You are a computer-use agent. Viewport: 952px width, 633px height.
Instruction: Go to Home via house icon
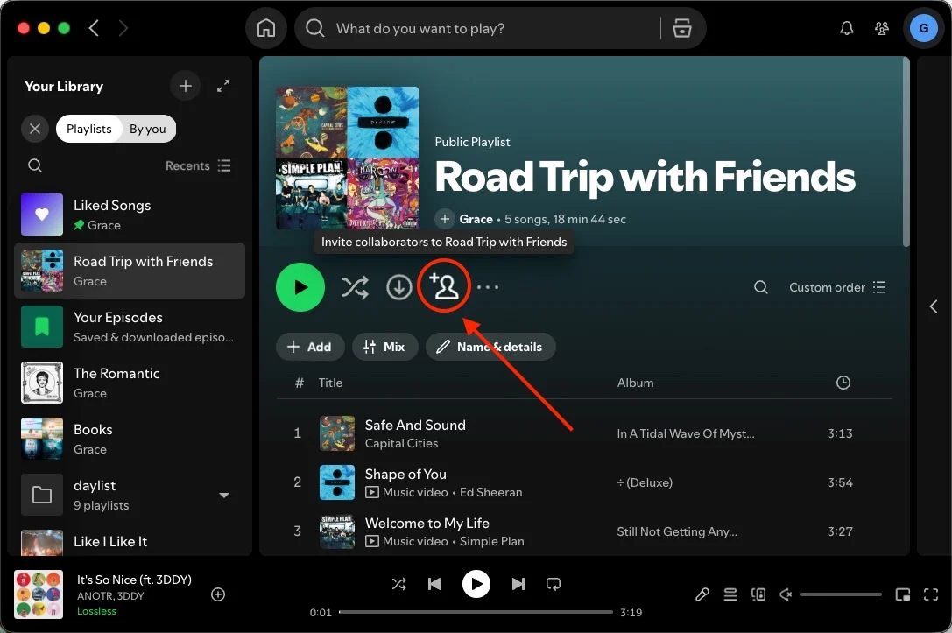pyautogui.click(x=266, y=28)
